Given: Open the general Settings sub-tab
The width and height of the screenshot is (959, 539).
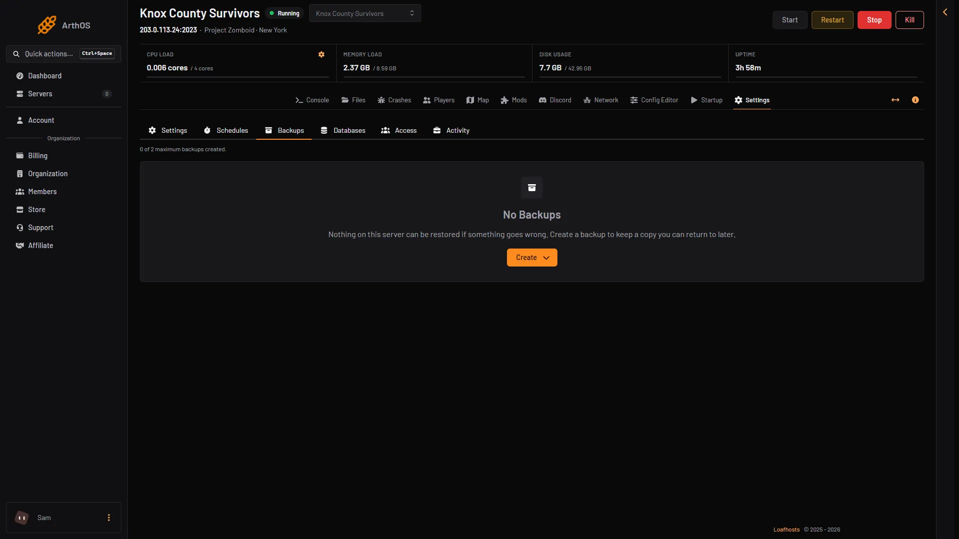Looking at the screenshot, I should (168, 130).
